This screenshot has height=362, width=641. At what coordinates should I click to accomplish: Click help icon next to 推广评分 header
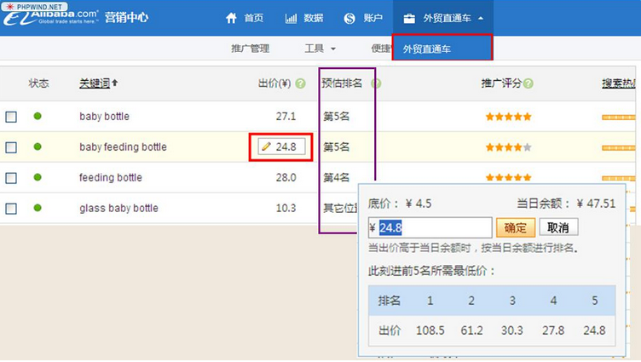point(528,83)
